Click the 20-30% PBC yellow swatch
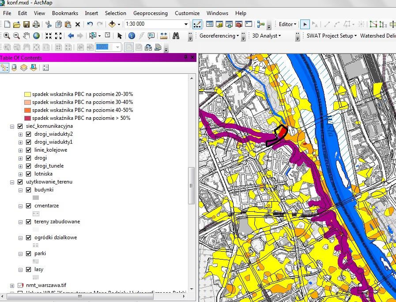This screenshot has width=396, height=302. click(x=27, y=94)
